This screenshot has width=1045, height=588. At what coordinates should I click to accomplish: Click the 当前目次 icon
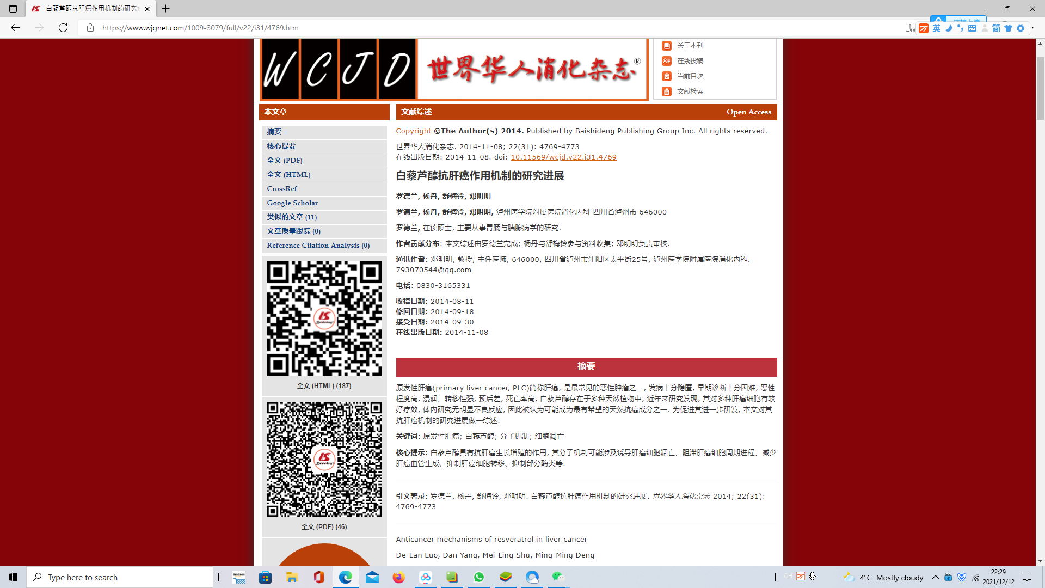[667, 76]
